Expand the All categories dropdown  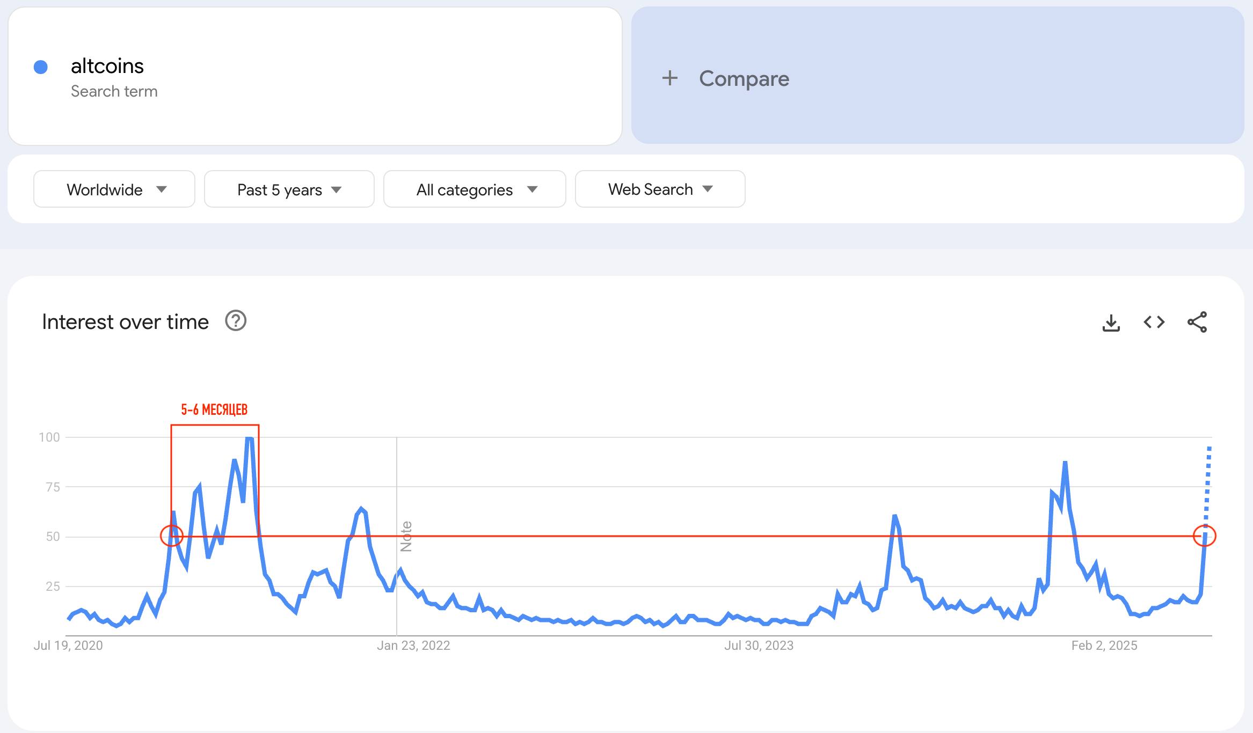pyautogui.click(x=475, y=189)
